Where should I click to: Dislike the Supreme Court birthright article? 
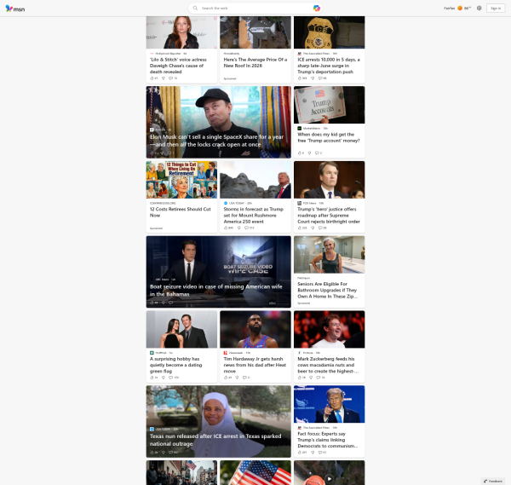(313, 228)
